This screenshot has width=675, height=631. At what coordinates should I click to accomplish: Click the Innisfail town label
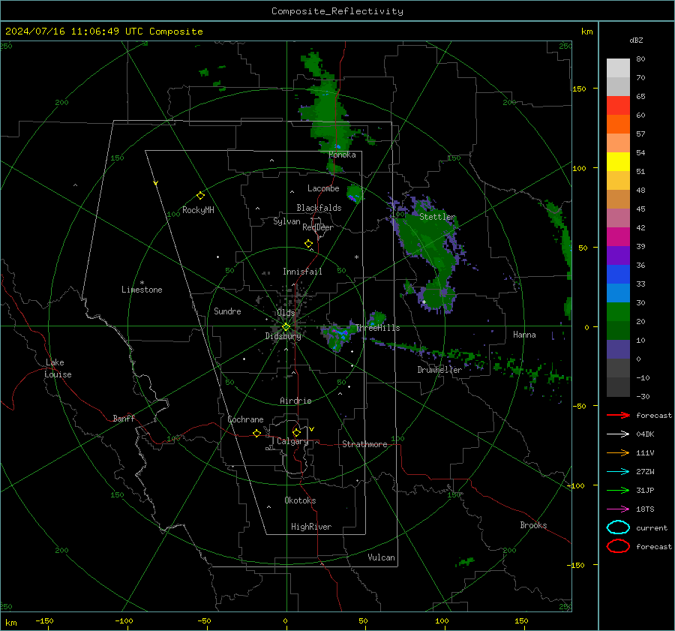(302, 272)
